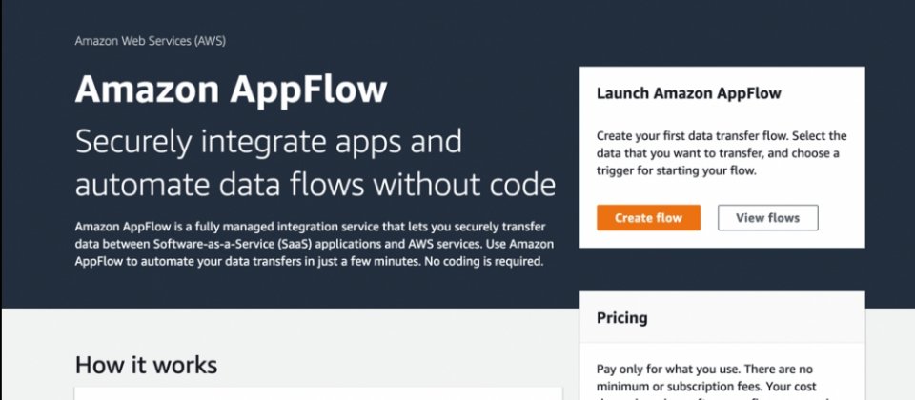
Task: Click the white How it works content panel
Action: (318, 393)
